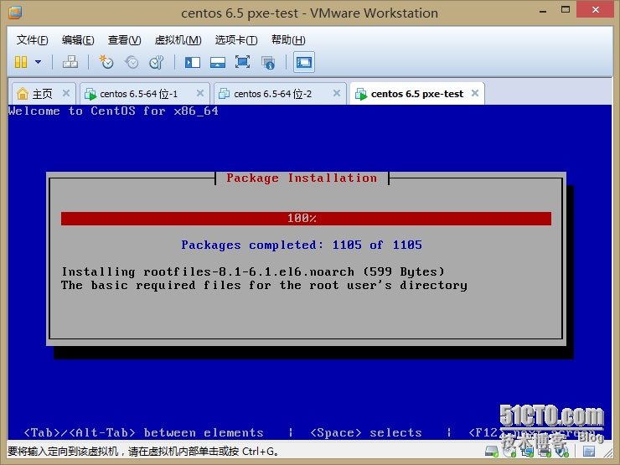Enter full screen mode
620x465 pixels.
242,62
